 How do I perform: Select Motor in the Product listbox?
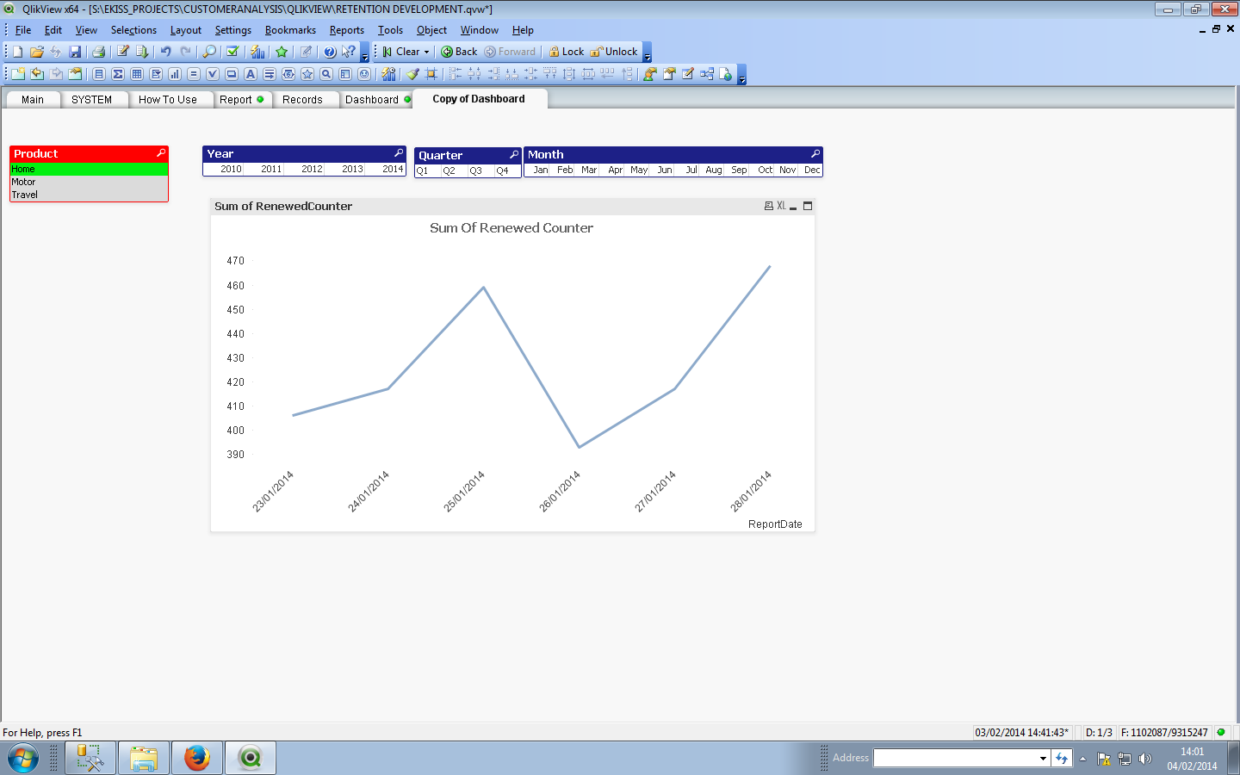pyautogui.click(x=24, y=182)
